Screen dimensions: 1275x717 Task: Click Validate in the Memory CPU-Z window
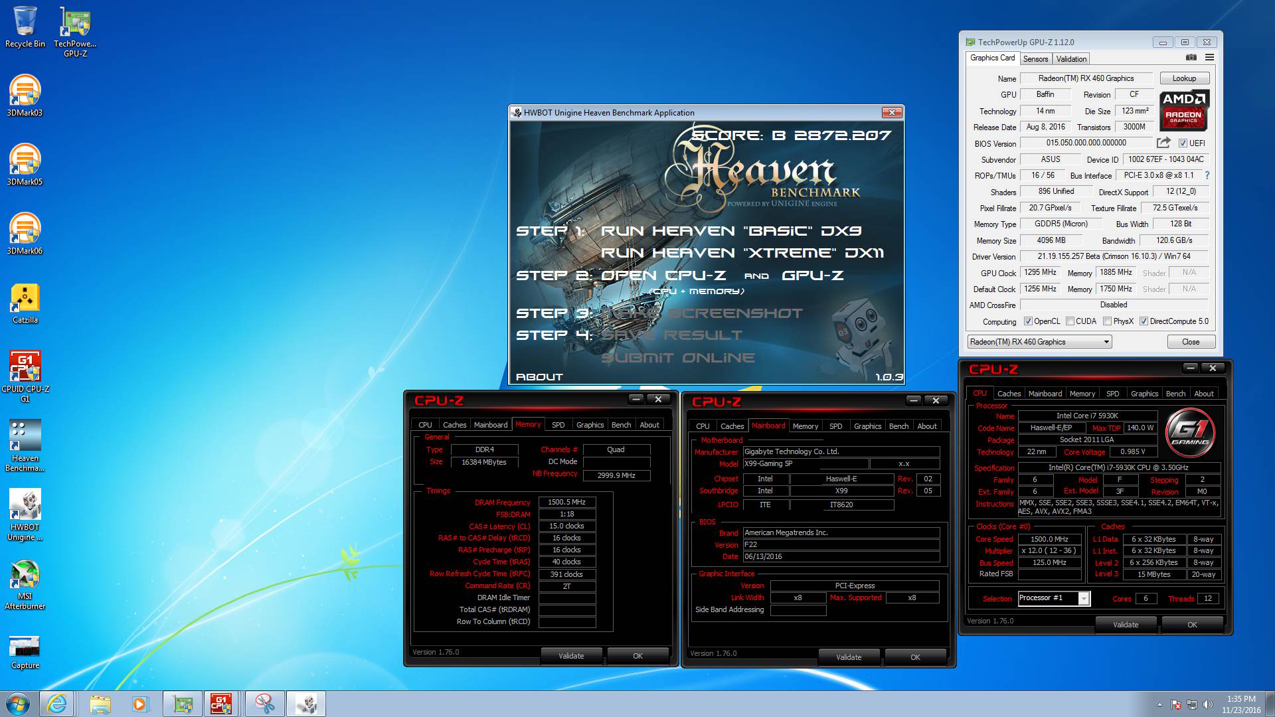571,656
